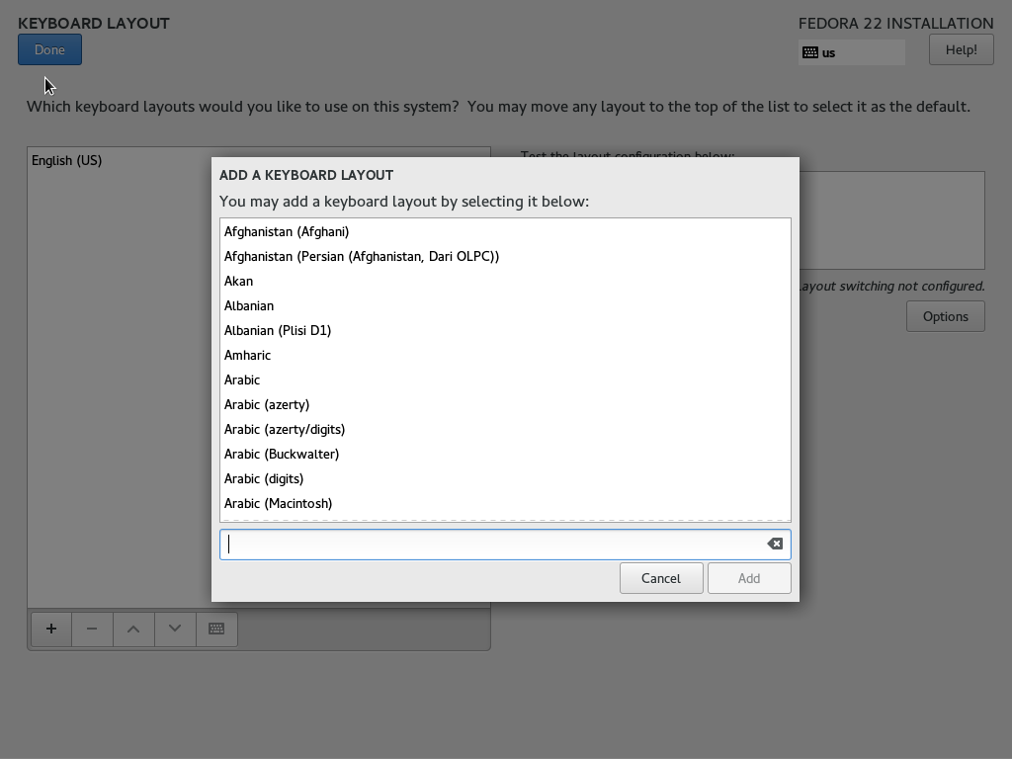This screenshot has height=759, width=1012.
Task: Click the us keyboard indicator icon
Action: pos(810,52)
